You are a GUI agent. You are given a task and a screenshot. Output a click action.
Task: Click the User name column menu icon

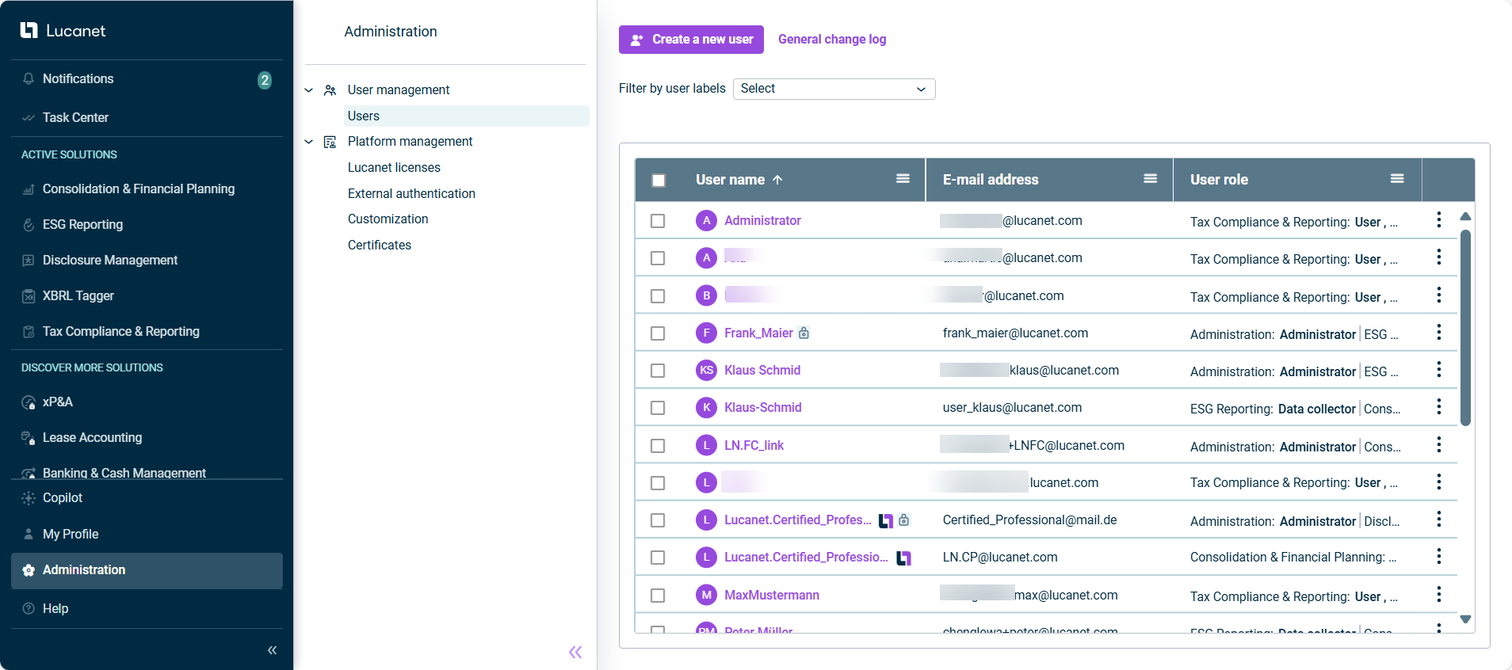[903, 179]
